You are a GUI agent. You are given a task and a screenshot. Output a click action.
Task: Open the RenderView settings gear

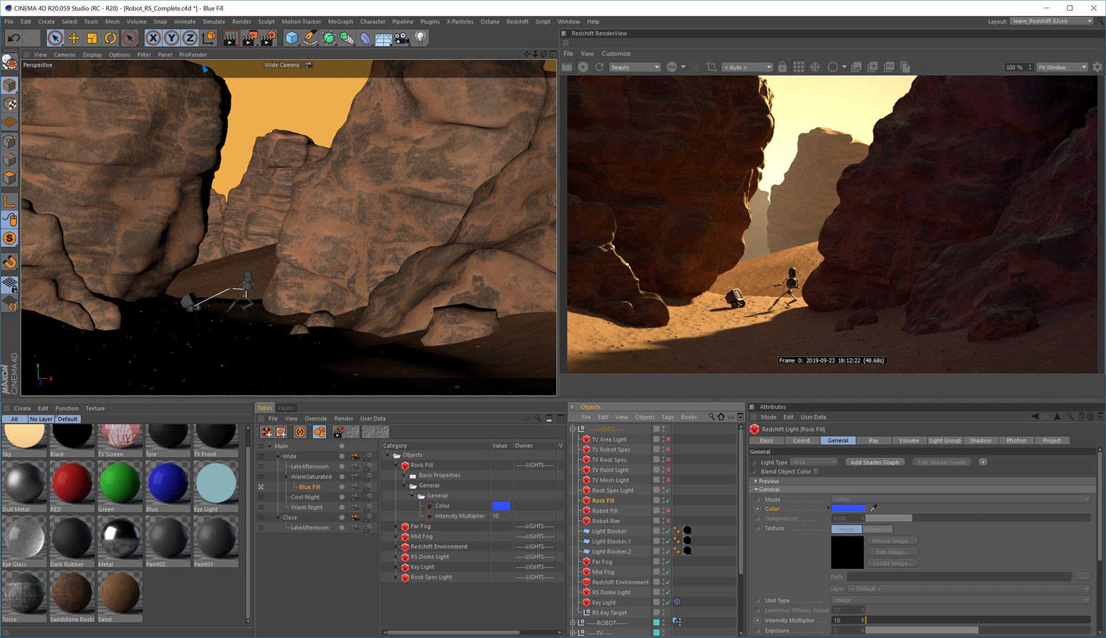pyautogui.click(x=1098, y=66)
